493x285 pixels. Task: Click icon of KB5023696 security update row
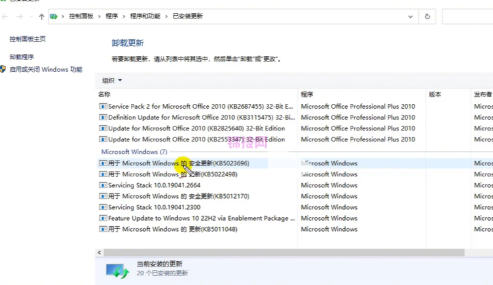pyautogui.click(x=103, y=163)
